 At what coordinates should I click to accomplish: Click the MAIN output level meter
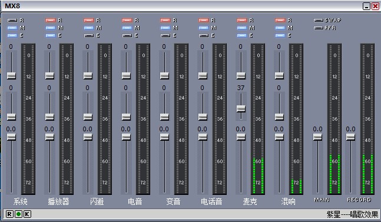point(334,119)
